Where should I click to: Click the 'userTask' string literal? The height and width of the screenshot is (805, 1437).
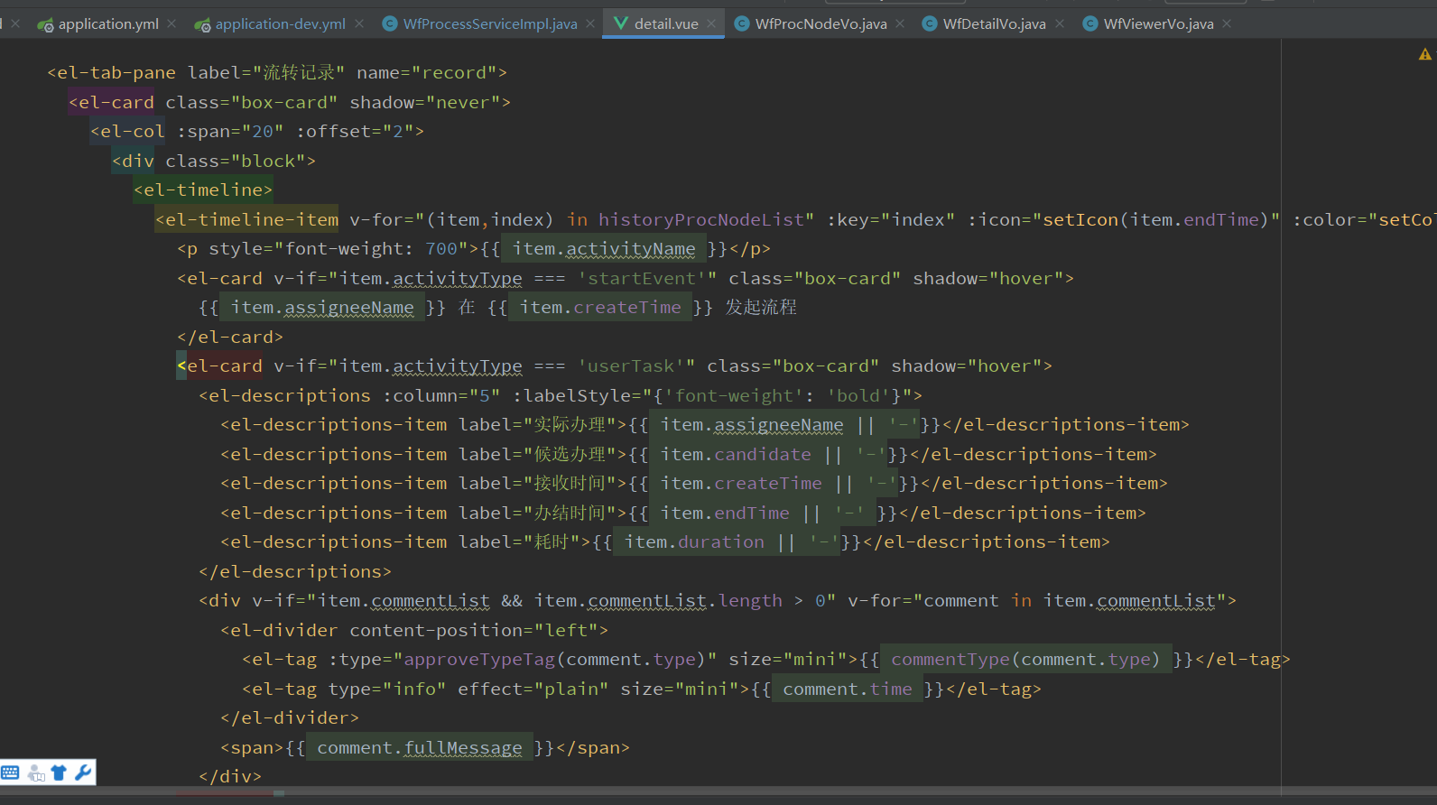pos(631,365)
